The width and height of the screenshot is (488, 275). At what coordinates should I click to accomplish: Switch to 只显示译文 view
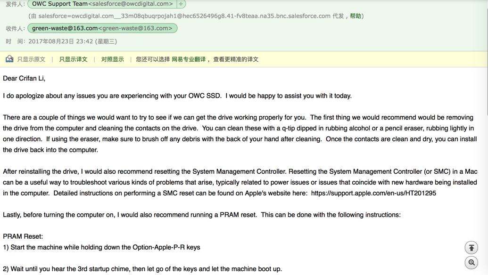point(73,59)
